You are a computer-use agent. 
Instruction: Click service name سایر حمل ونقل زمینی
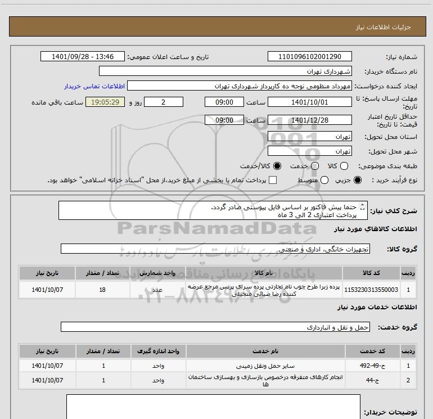point(265,366)
